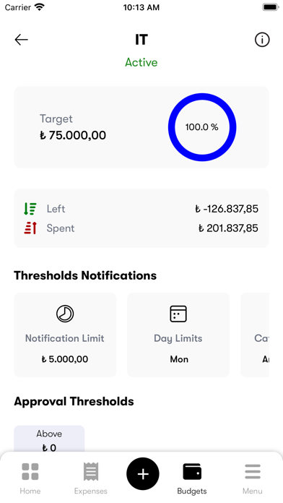283x503 pixels.
Task: Switch to the Expenses tab
Action: click(91, 478)
